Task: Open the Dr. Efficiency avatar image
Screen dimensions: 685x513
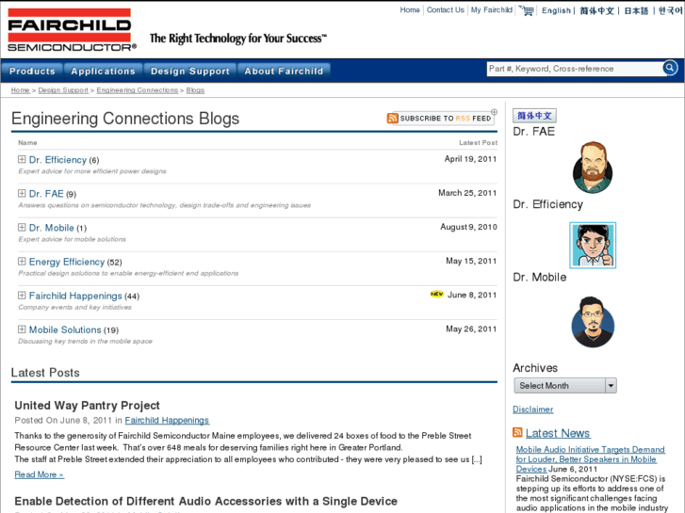Action: [x=593, y=245]
